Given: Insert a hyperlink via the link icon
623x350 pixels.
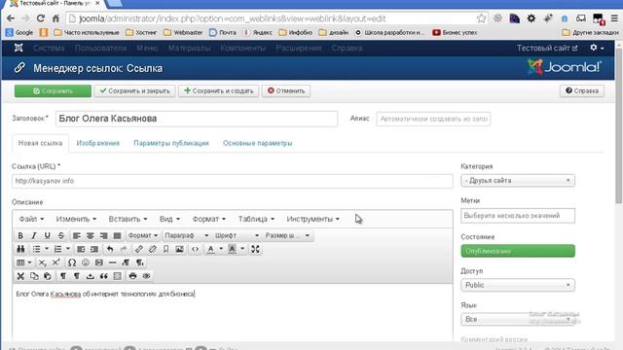Looking at the screenshot, I should (138, 249).
